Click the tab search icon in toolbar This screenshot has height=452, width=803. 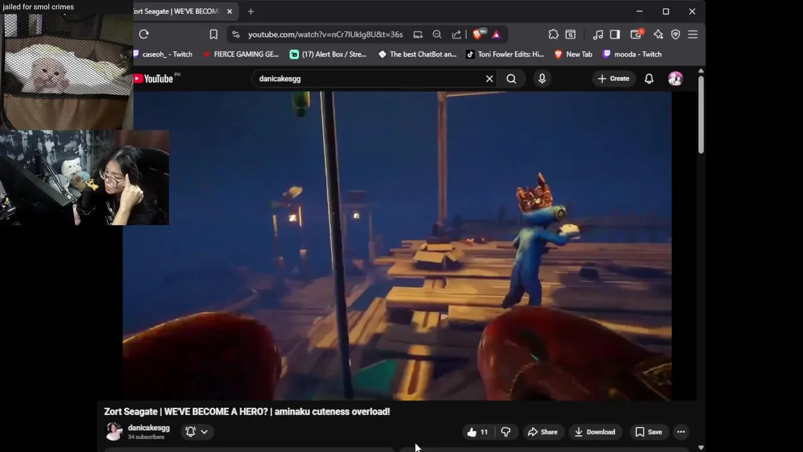571,35
